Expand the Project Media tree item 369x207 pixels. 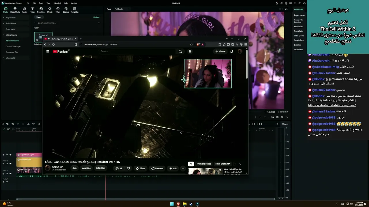tap(3, 18)
